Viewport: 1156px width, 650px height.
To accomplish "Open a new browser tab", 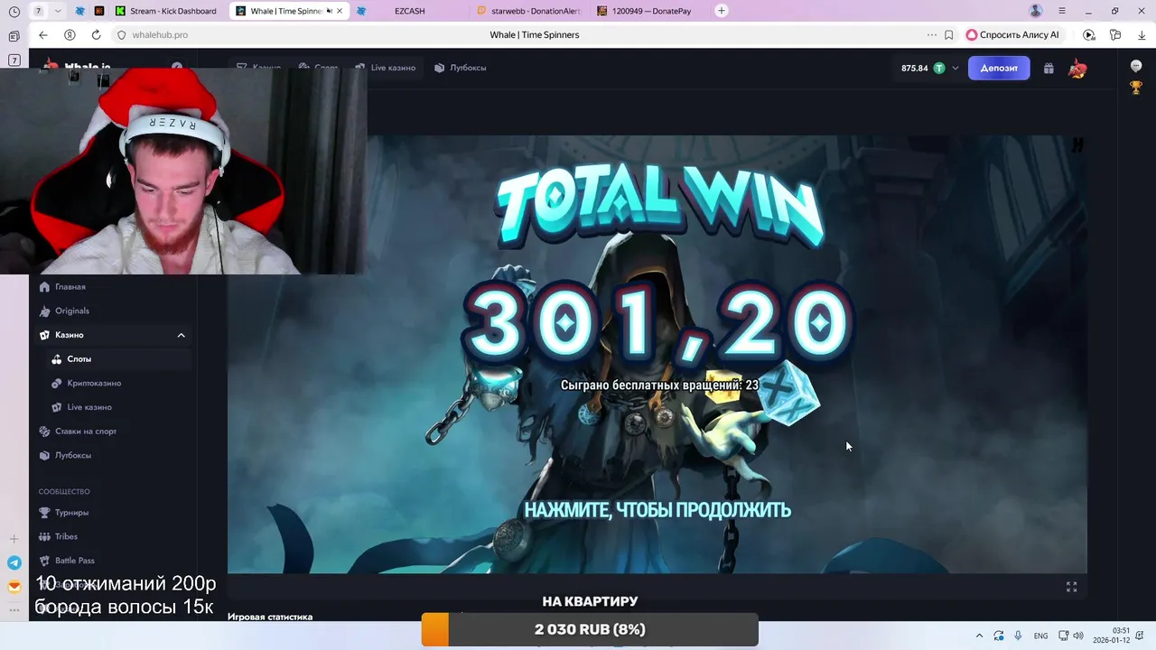I will pyautogui.click(x=721, y=11).
